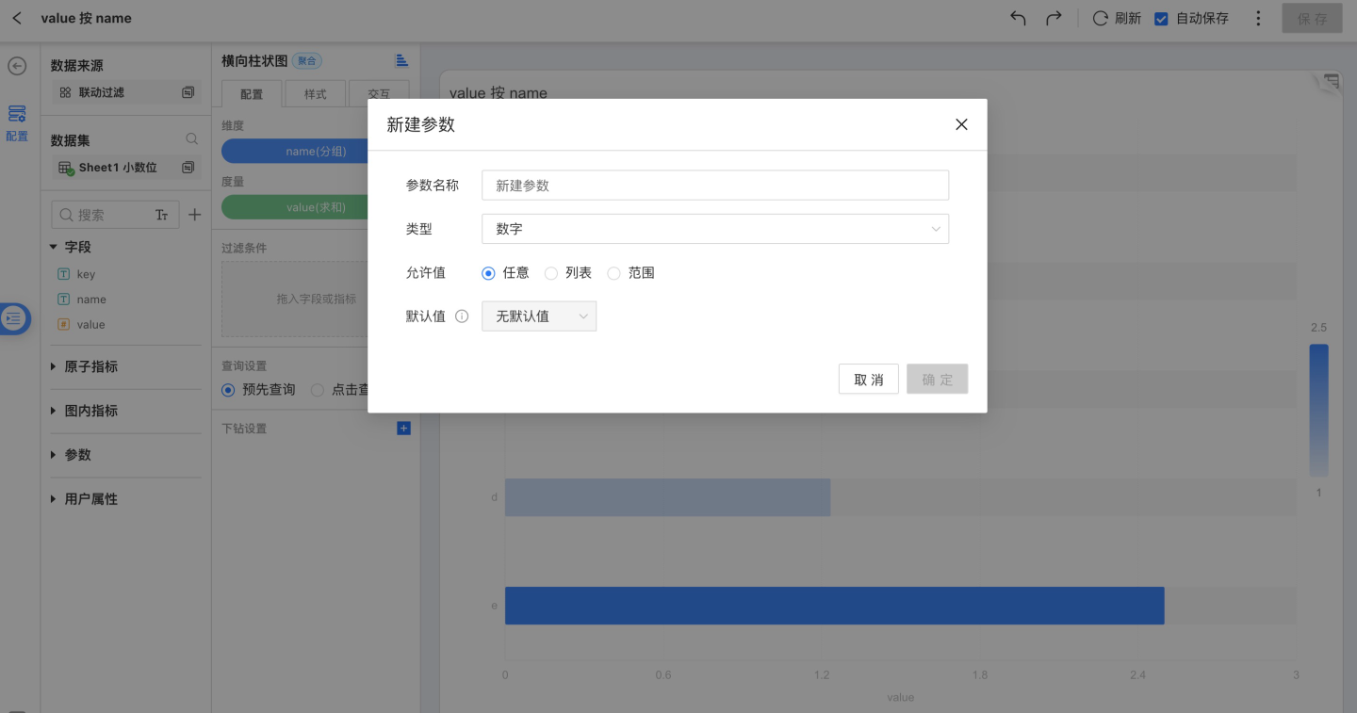
Task: Close the 新建参数 dialog
Action: click(x=961, y=124)
